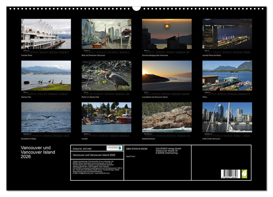Select the mini calendar strip under Canada Place

[46, 52]
